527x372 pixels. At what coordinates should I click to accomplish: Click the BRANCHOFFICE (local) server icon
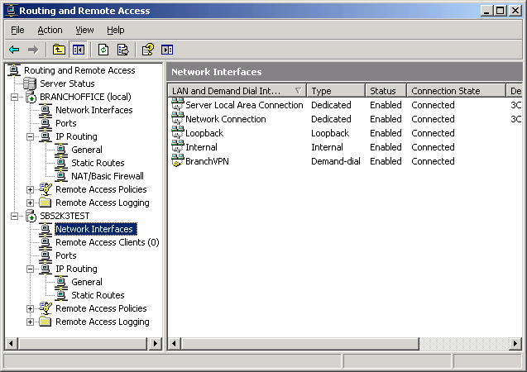point(31,97)
